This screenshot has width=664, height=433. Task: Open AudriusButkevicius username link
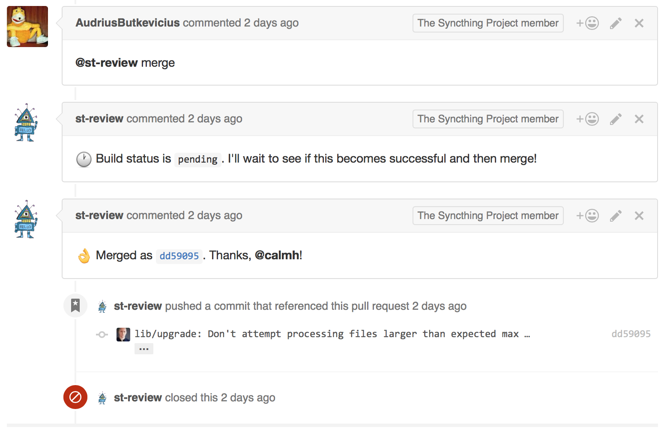tap(128, 23)
